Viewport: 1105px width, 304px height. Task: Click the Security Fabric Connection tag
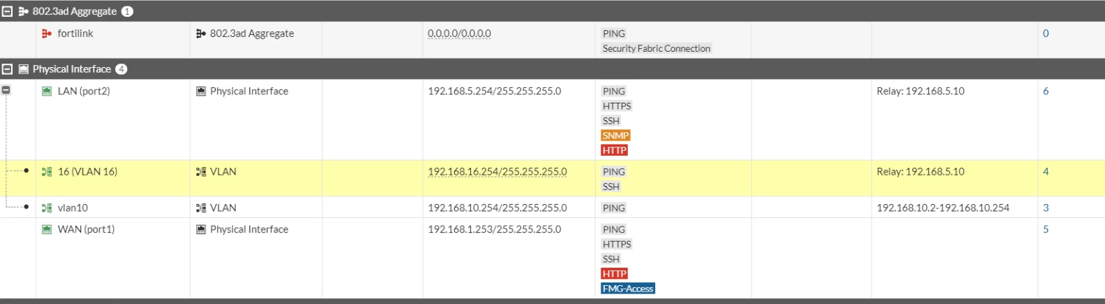[x=657, y=49]
